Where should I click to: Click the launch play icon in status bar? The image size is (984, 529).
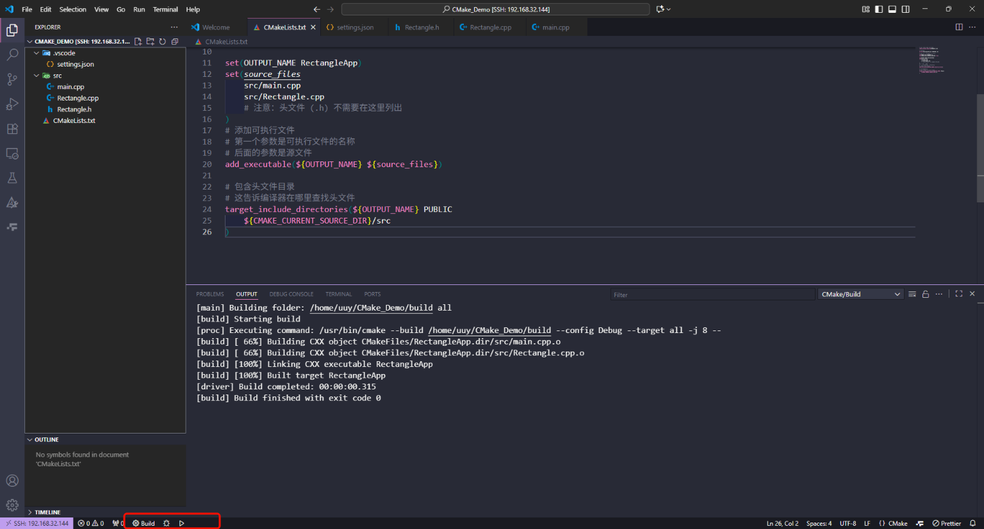[x=182, y=523]
